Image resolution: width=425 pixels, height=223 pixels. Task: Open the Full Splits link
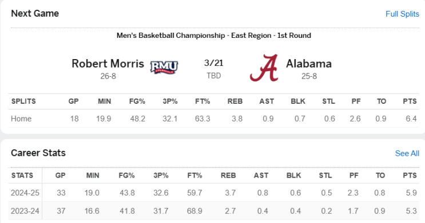pyautogui.click(x=402, y=14)
